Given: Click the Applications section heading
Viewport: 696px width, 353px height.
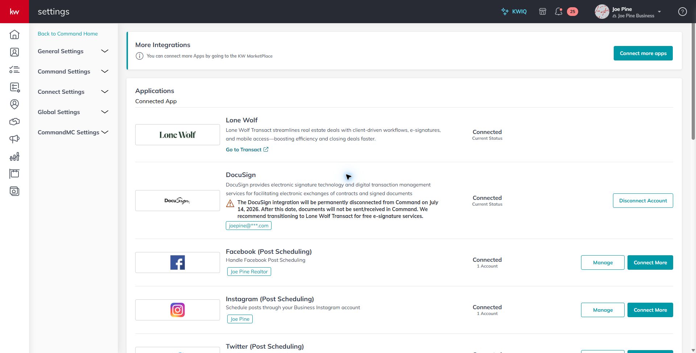Looking at the screenshot, I should coord(154,91).
